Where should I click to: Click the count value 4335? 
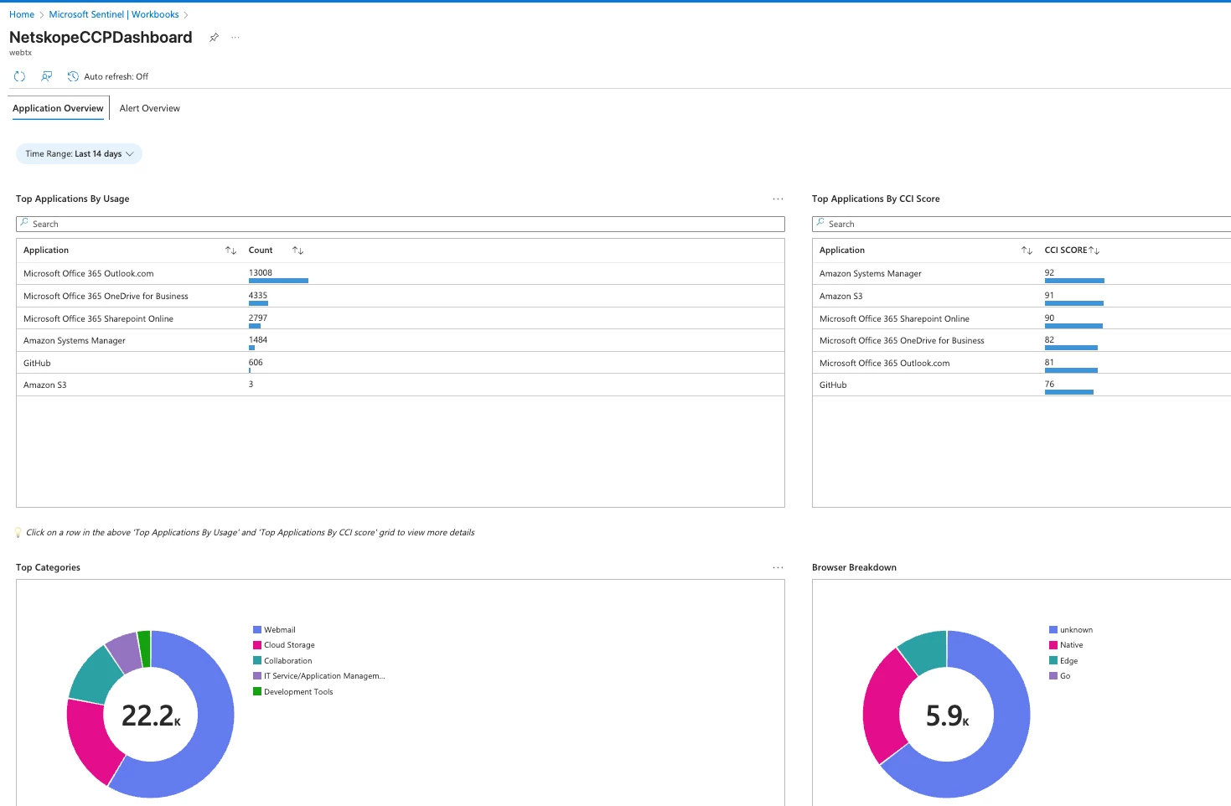258,295
